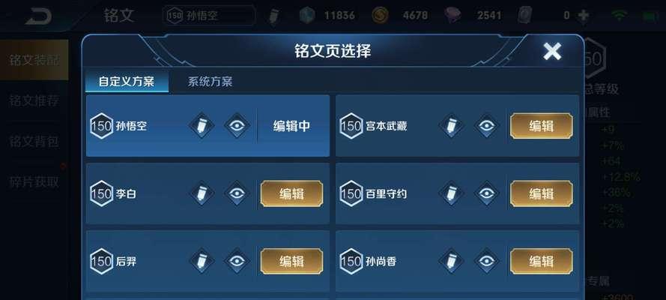Open 铭文推荐 in the left sidebar

coord(34,101)
